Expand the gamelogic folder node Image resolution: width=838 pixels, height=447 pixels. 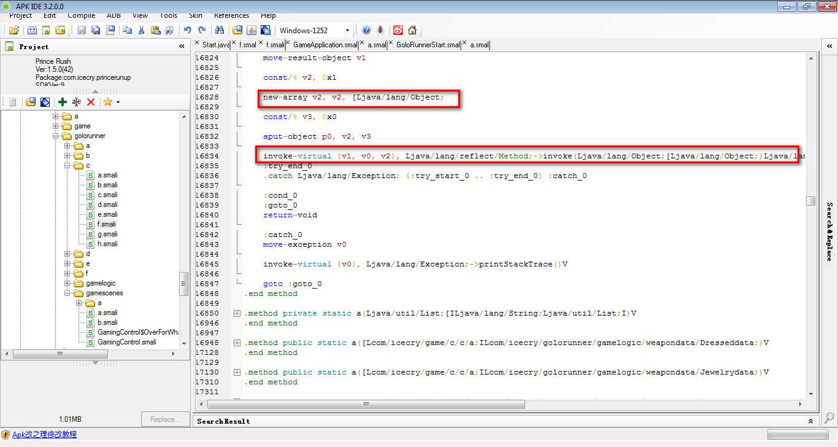[67, 283]
